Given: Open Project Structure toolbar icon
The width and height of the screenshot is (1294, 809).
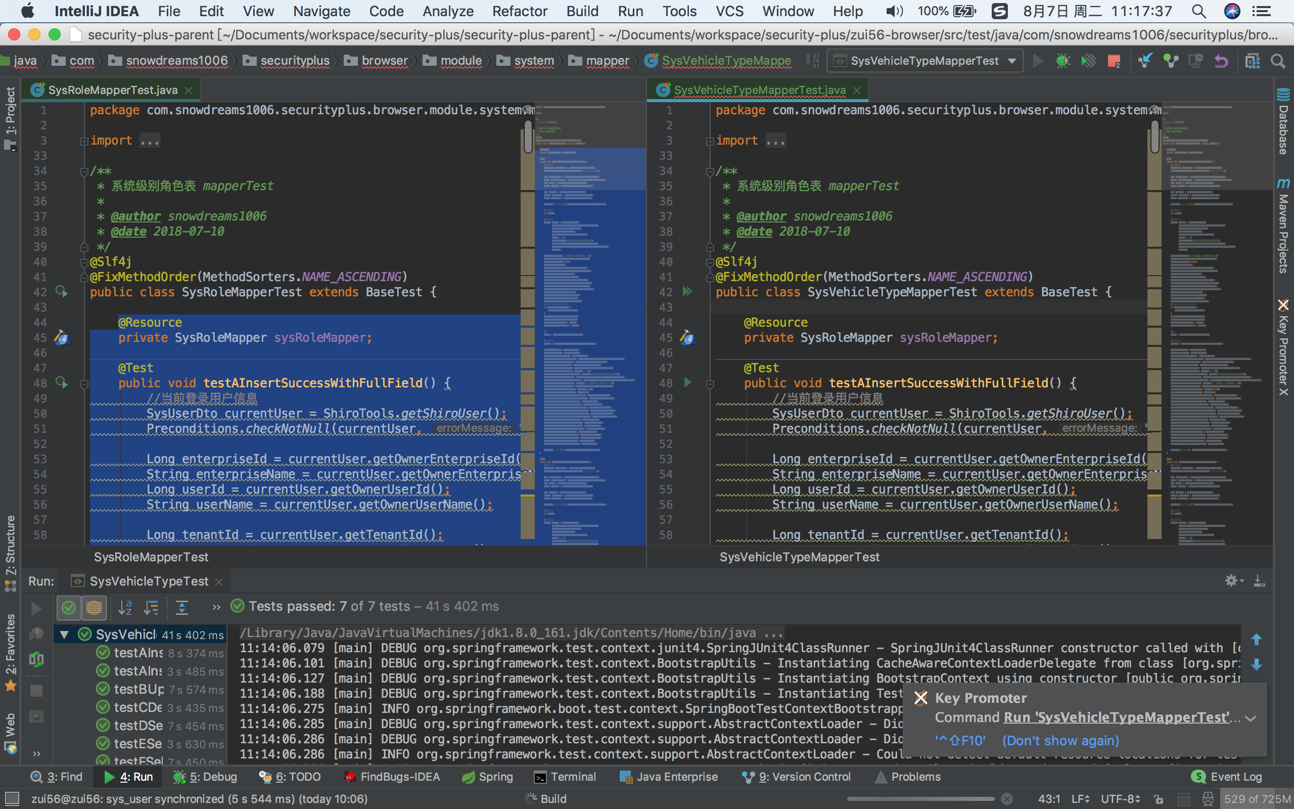Looking at the screenshot, I should tap(1252, 61).
